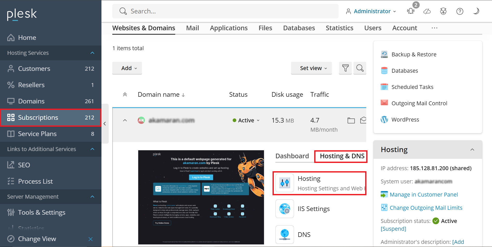The height and width of the screenshot is (247, 492).
Task: Go to Resellers
Action: pos(51,85)
